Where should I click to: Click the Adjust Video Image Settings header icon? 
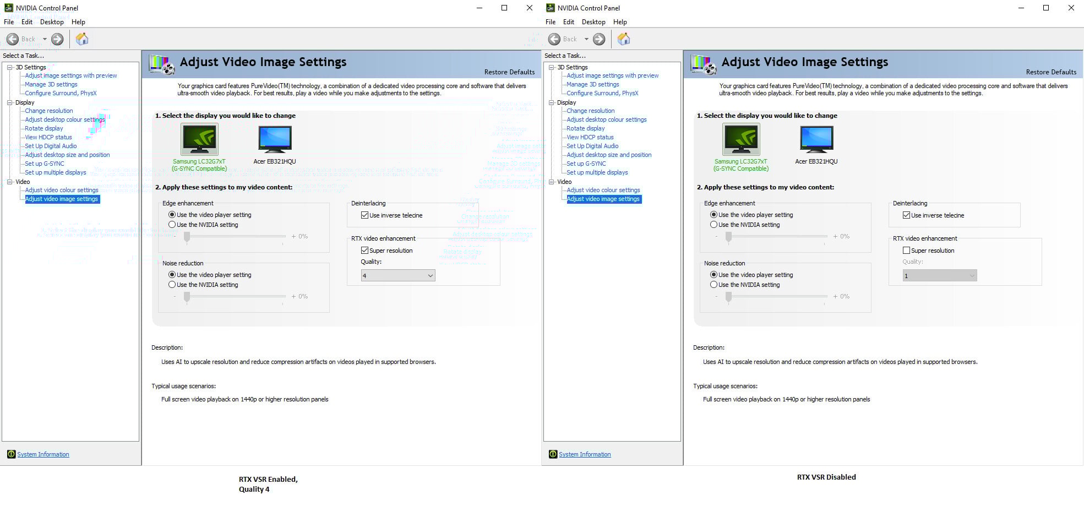(x=162, y=63)
